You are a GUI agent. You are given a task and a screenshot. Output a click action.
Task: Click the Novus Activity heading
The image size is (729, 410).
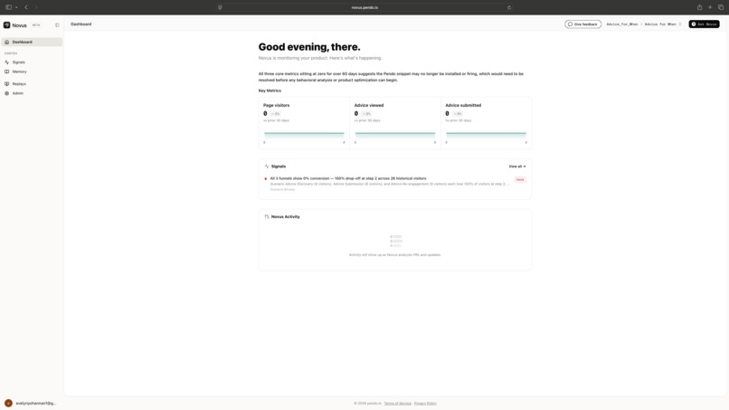coord(286,216)
